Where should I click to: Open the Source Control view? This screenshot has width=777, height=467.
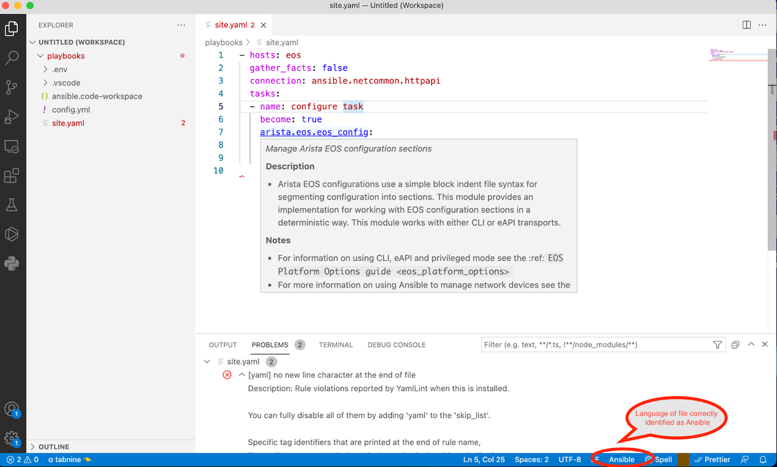(x=12, y=87)
